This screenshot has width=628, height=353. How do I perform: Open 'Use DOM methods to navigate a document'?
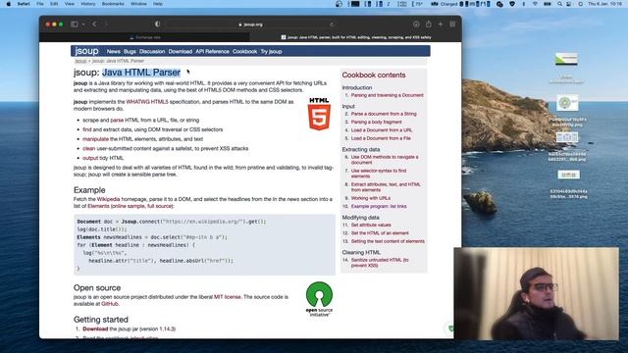tap(385, 160)
